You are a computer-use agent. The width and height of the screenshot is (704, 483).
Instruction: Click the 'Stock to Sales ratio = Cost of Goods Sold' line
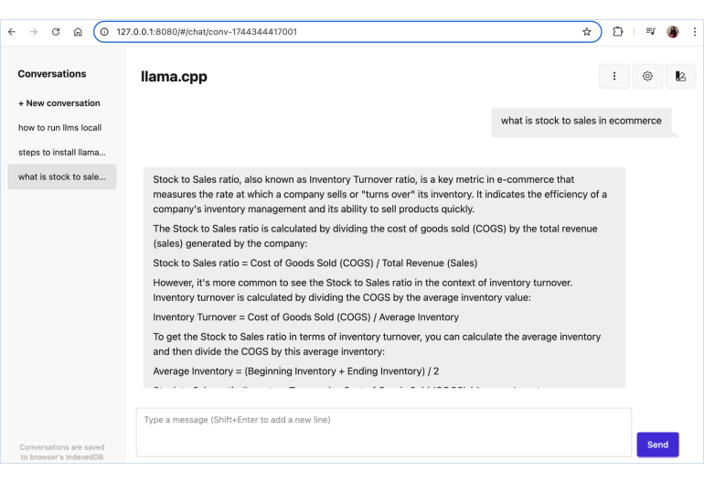pyautogui.click(x=315, y=263)
